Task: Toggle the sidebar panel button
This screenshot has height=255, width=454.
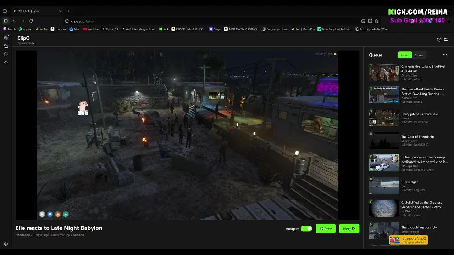Action: tap(5, 21)
